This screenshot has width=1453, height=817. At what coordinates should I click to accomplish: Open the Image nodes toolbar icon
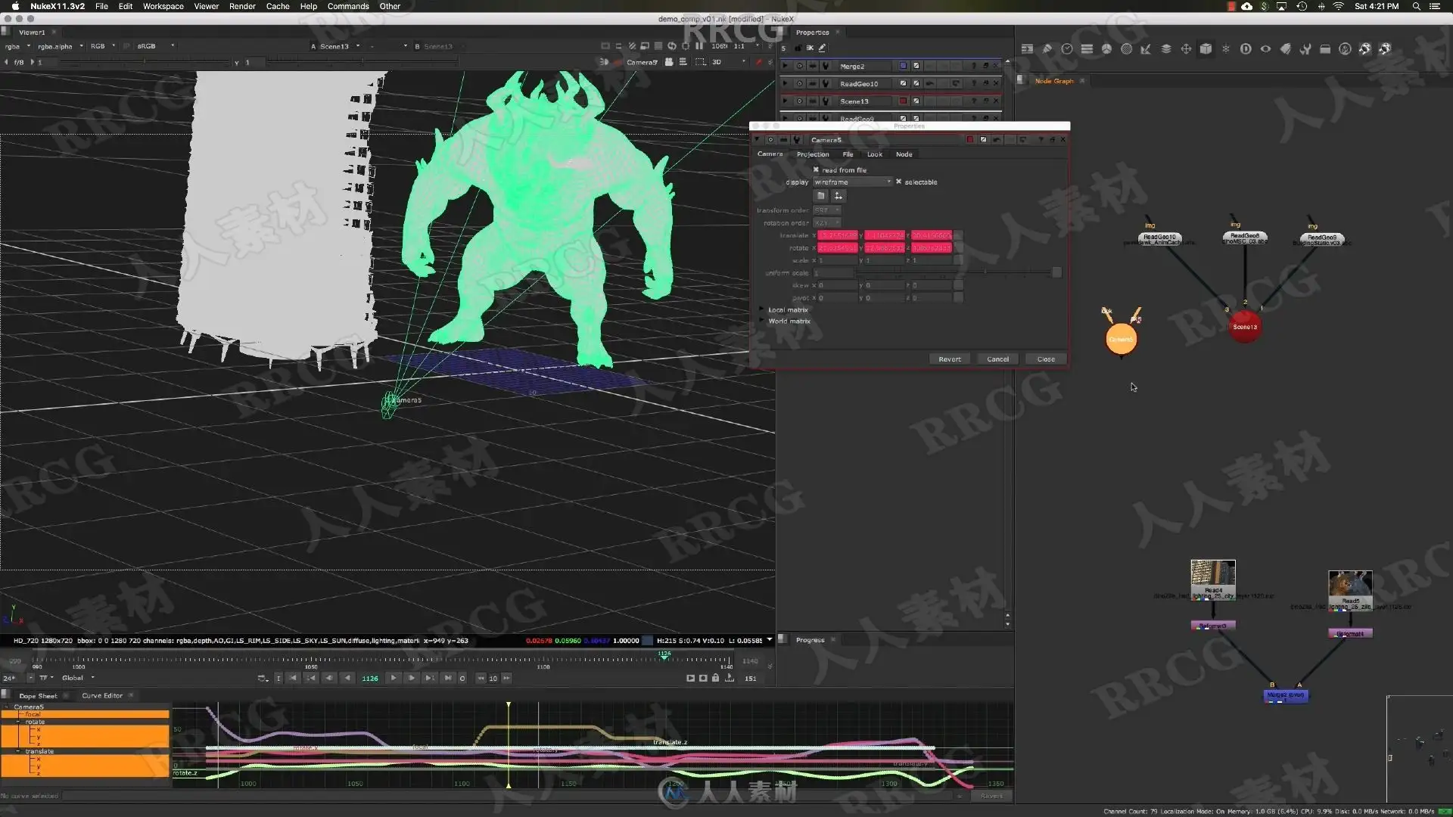click(x=1027, y=48)
